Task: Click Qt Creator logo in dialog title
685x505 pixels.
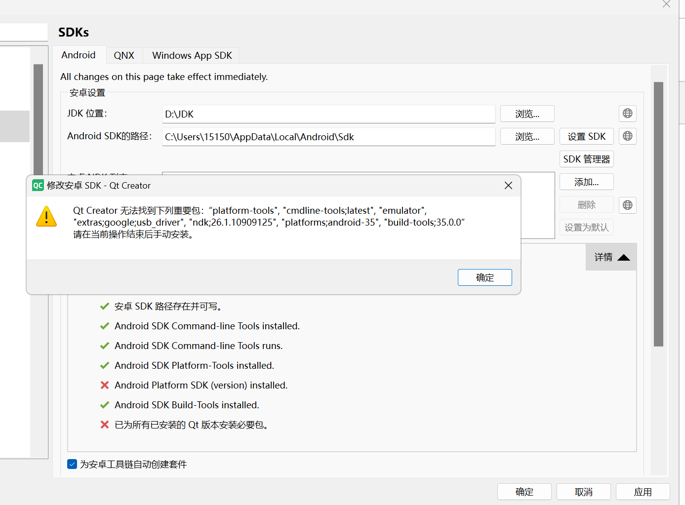Action: 38,186
